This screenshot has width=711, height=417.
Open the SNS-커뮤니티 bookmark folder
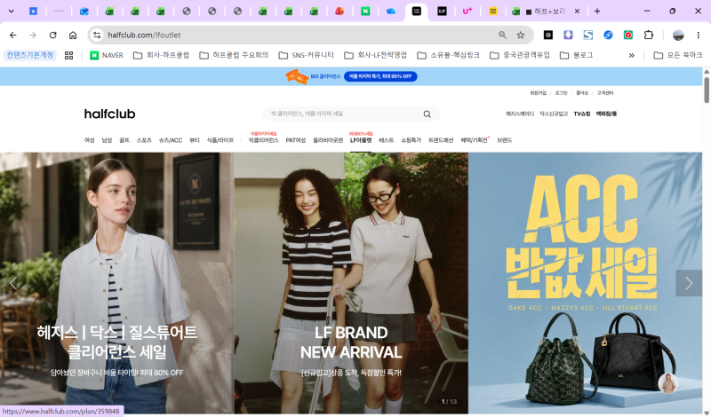coord(306,55)
